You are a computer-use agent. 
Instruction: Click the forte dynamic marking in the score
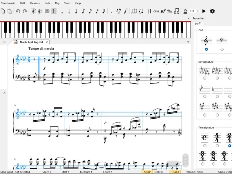[x=45, y=68]
